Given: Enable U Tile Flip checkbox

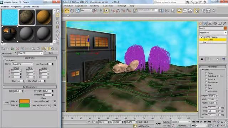Looking at the screenshot, I should pos(219,108).
